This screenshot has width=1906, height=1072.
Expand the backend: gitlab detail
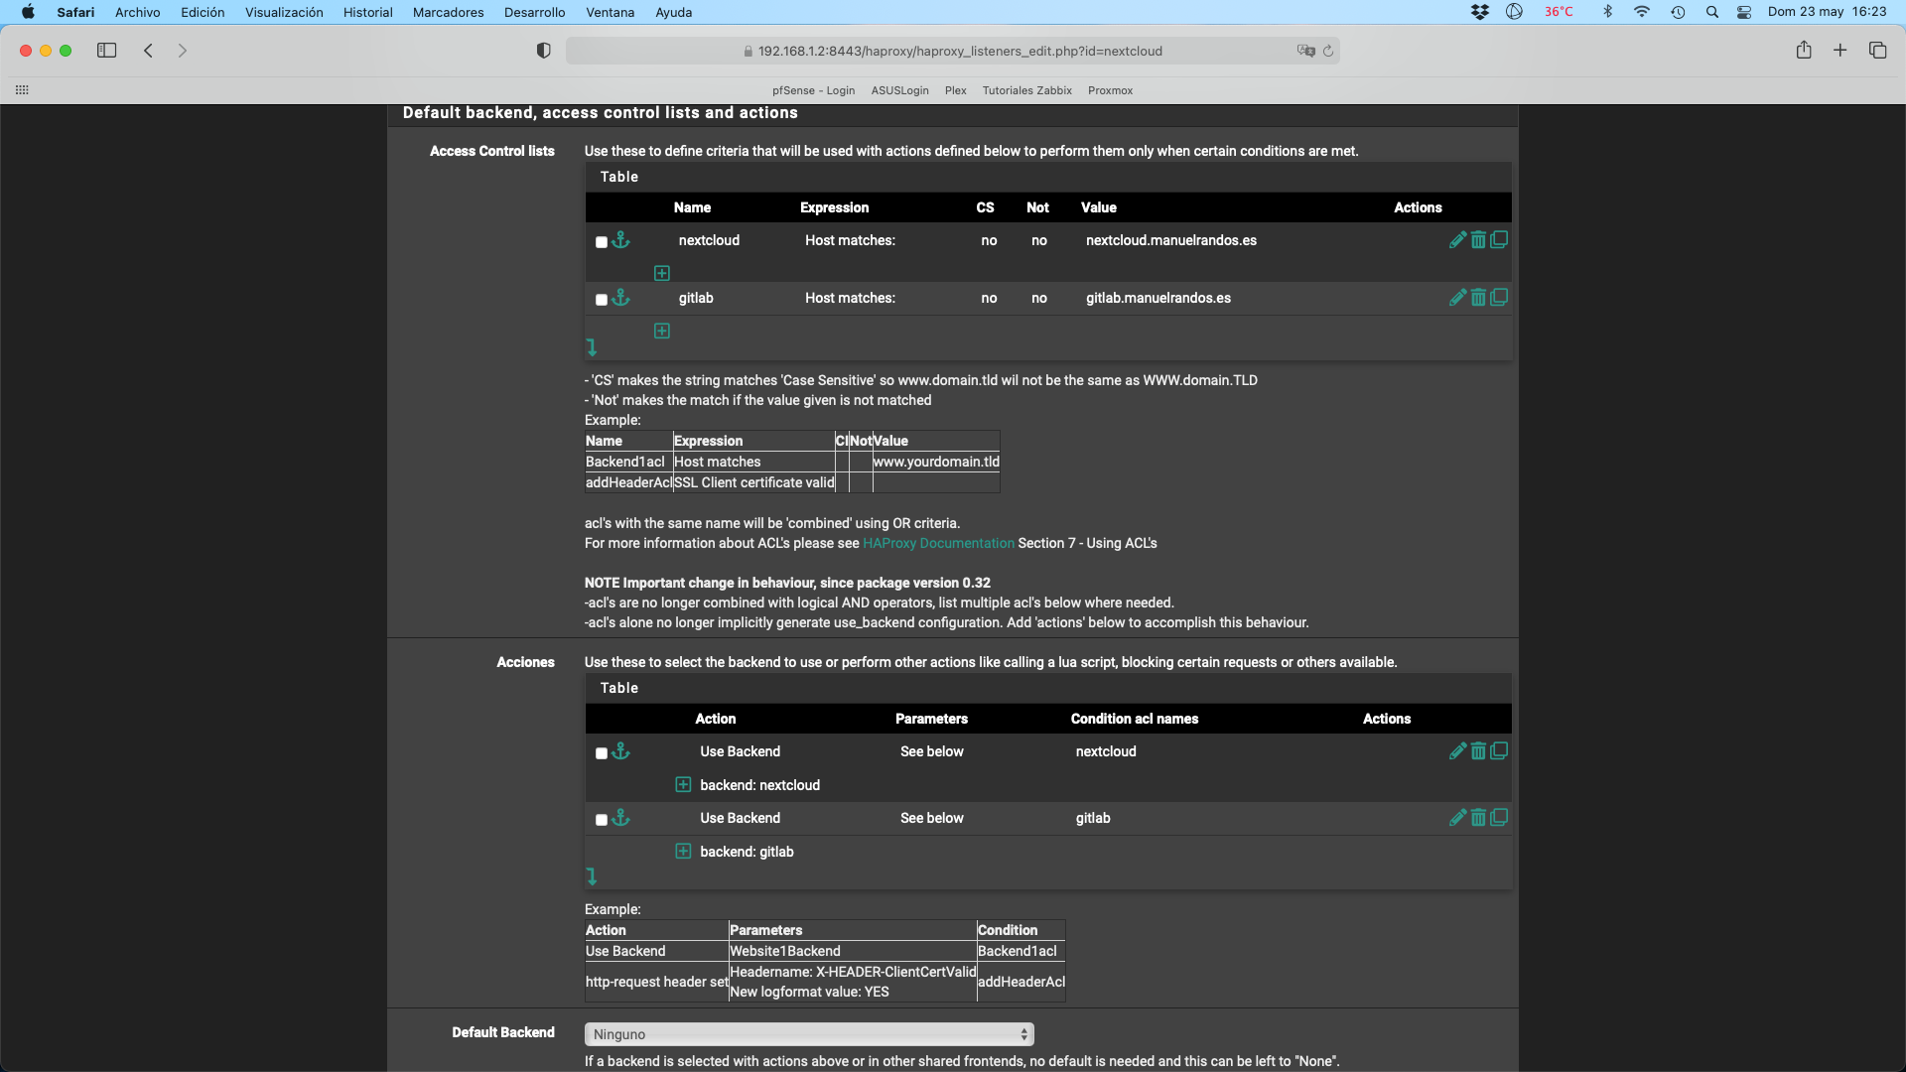point(683,852)
